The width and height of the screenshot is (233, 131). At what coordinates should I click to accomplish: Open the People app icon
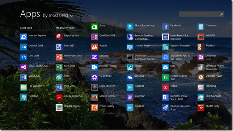(x=94, y=47)
